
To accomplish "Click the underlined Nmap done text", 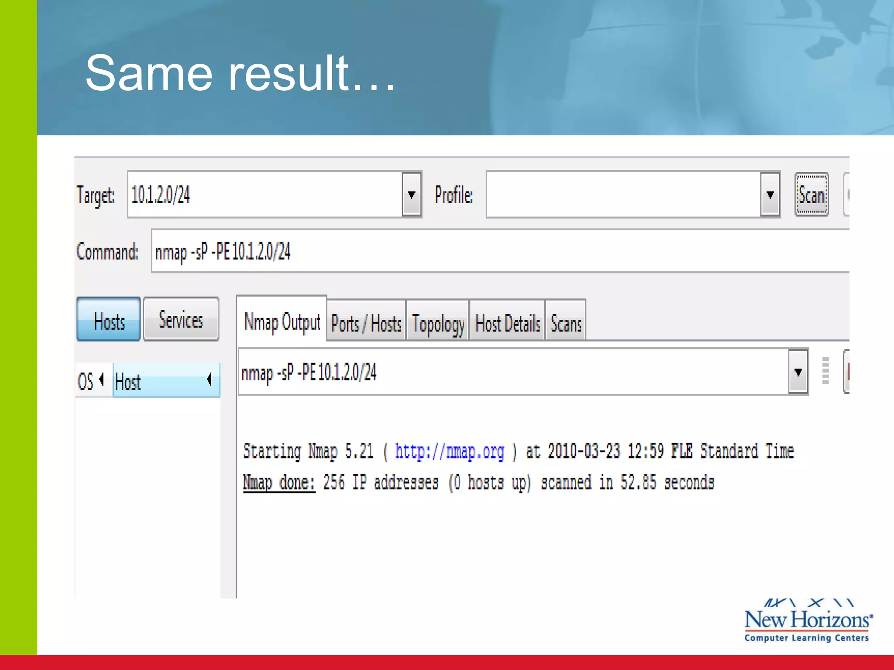I will point(279,483).
